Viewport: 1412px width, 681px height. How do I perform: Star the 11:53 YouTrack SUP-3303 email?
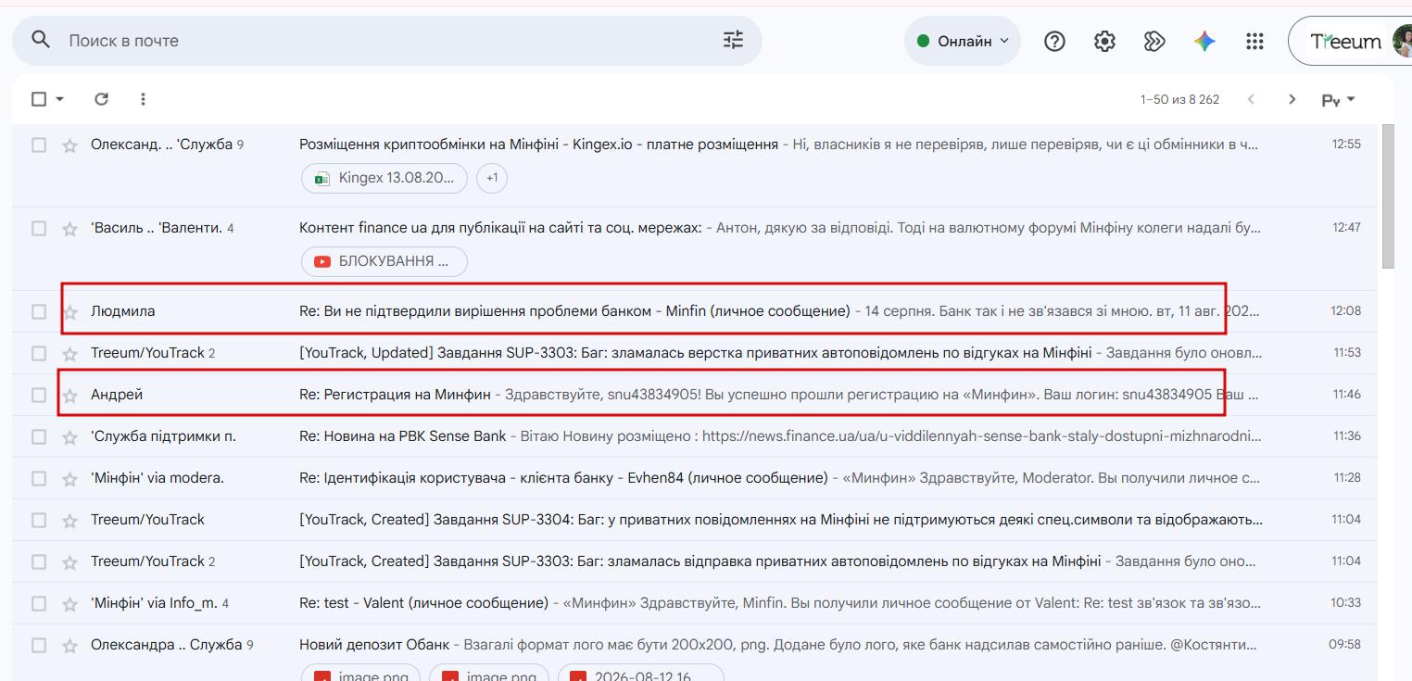(69, 353)
